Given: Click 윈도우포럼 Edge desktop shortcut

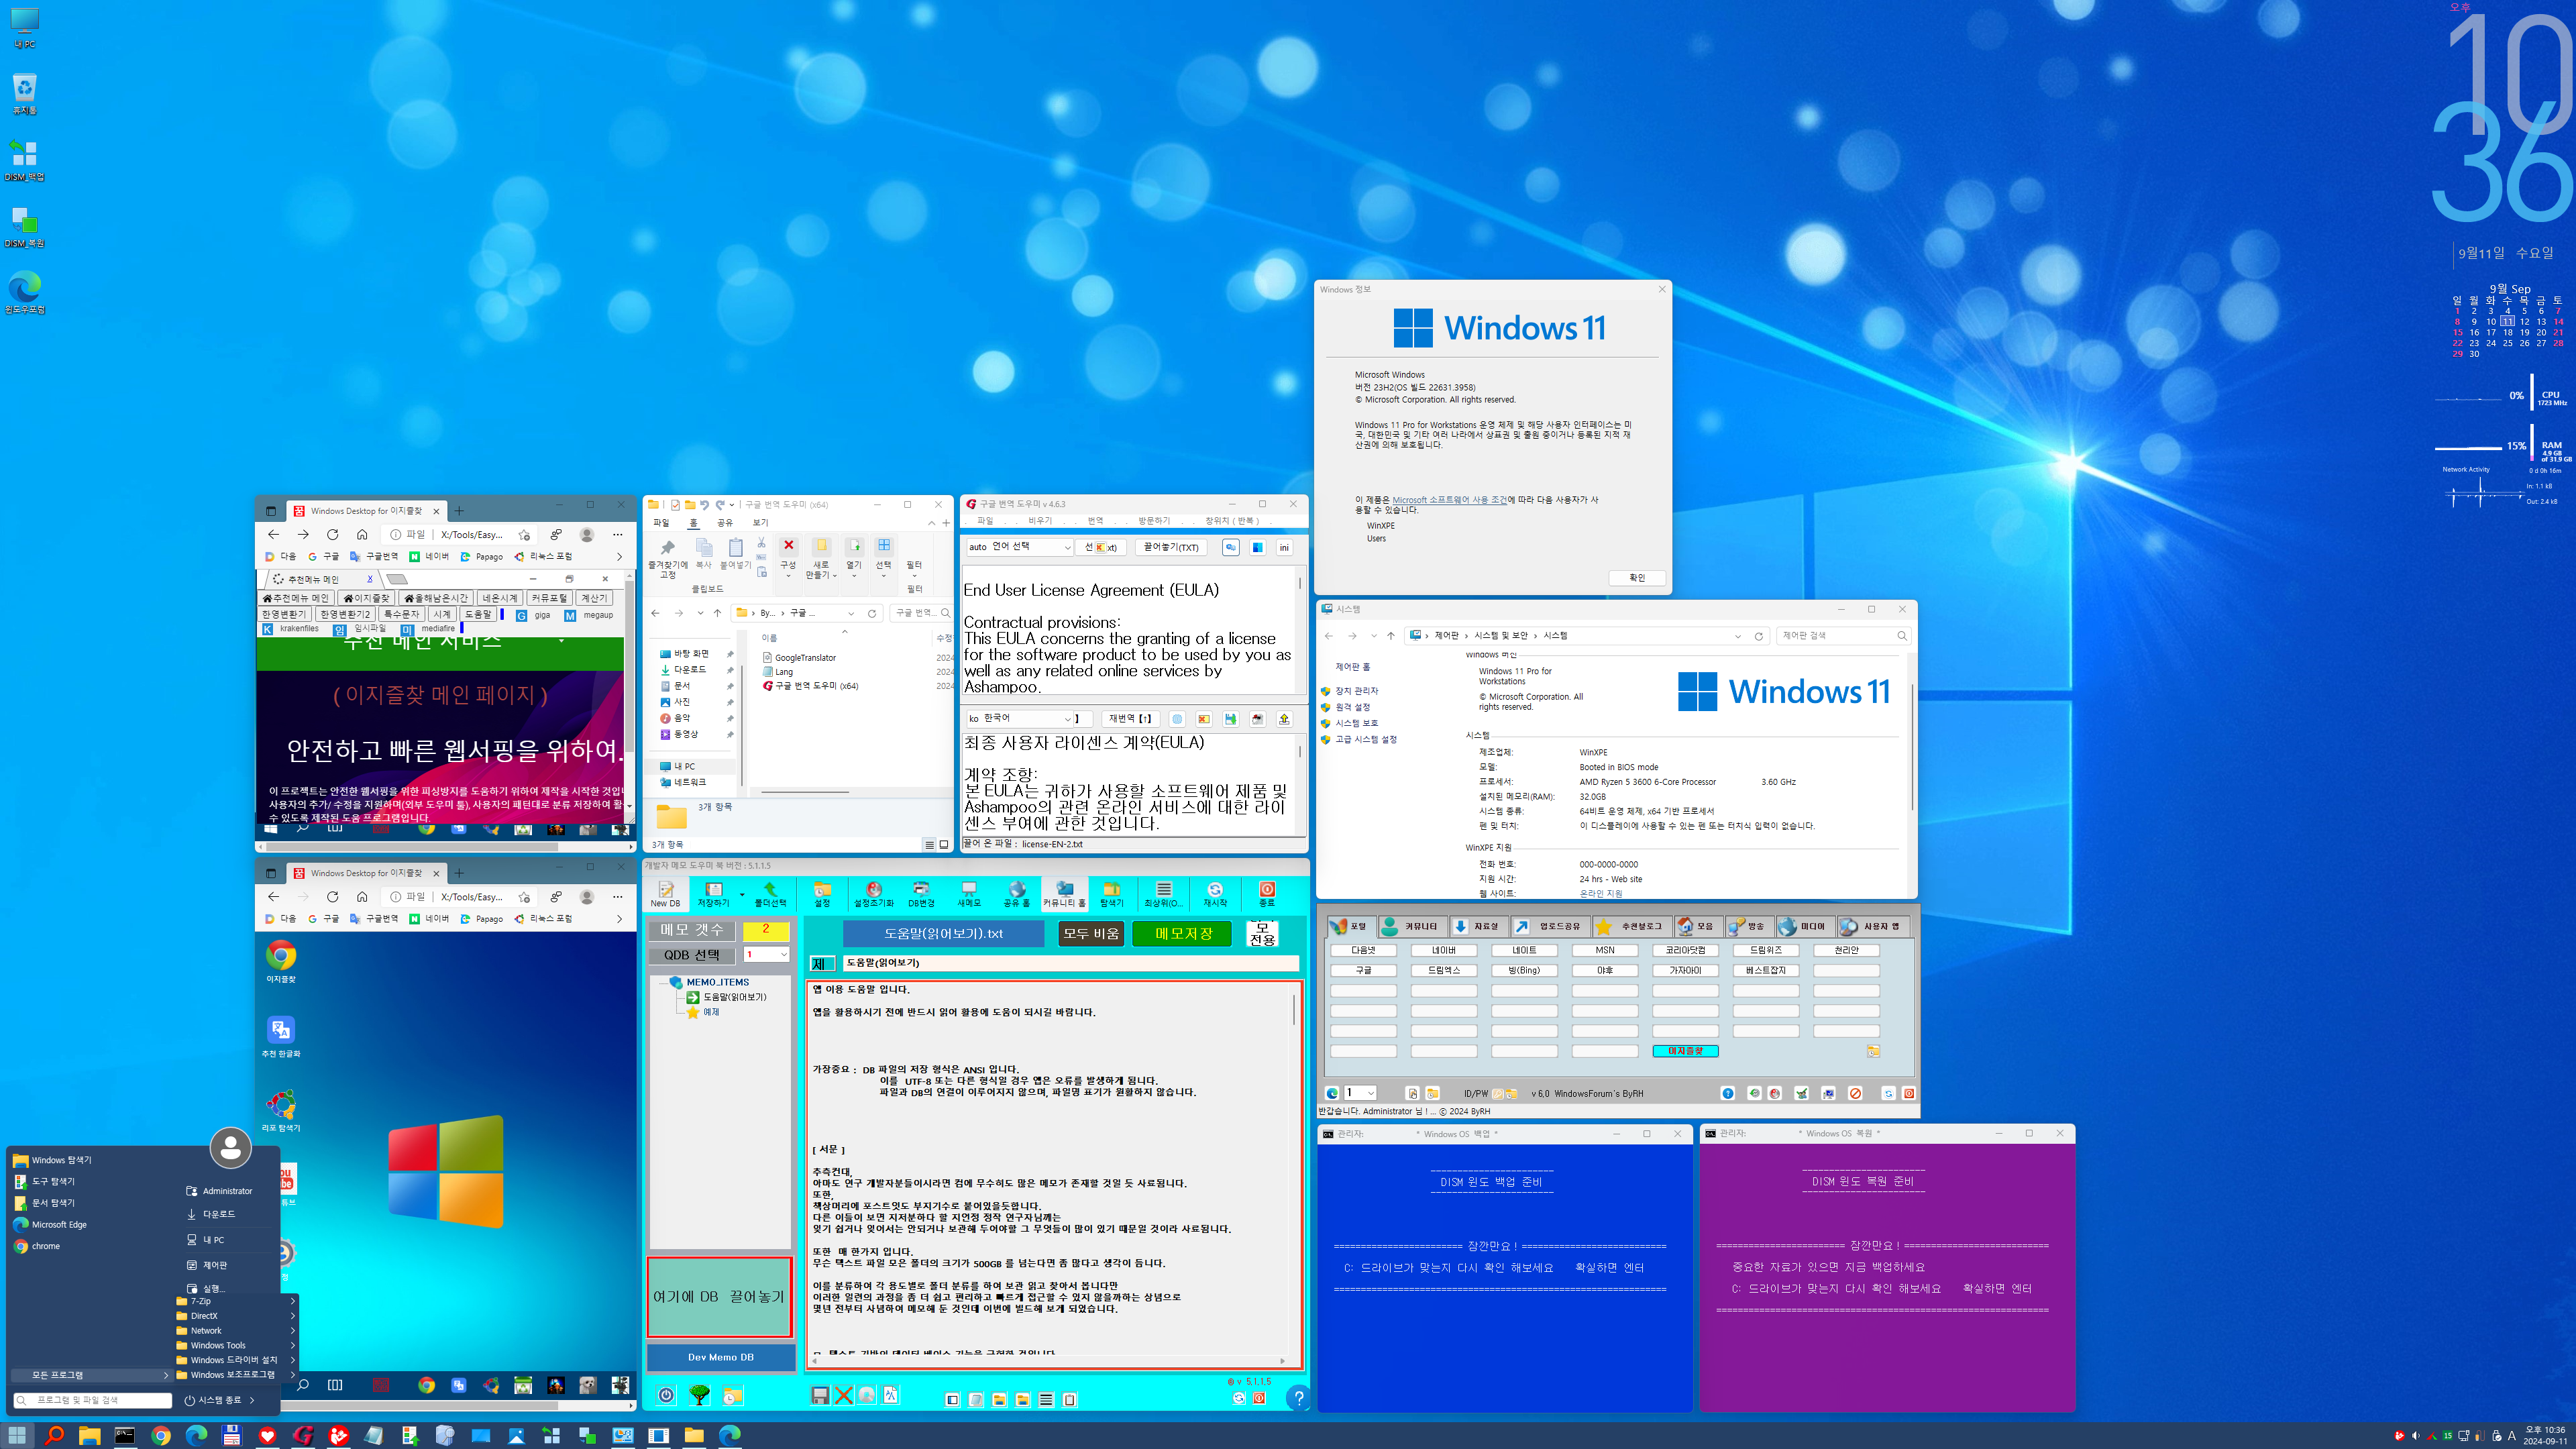Looking at the screenshot, I should tap(24, 292).
